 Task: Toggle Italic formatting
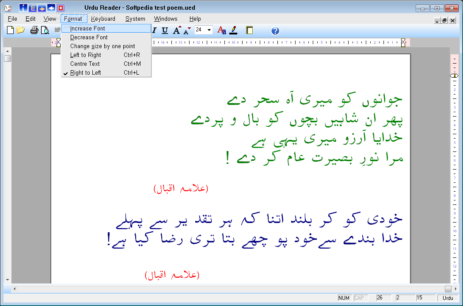tap(155, 30)
